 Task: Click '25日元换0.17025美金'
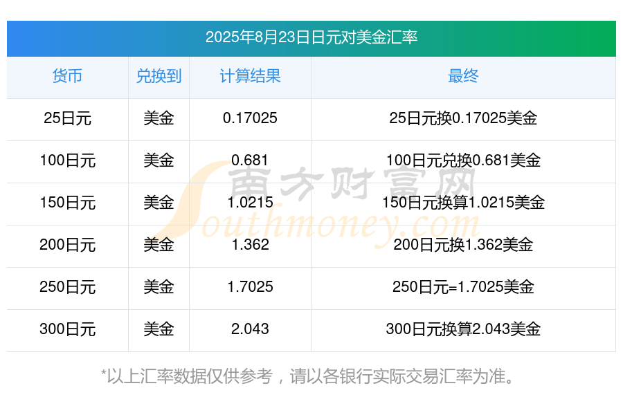coord(463,118)
